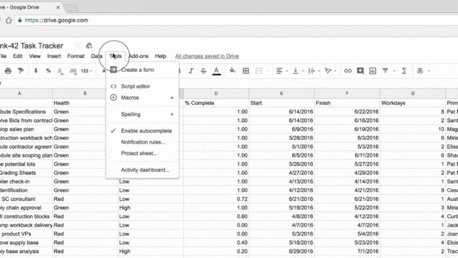
Task: Open the Help menu
Action: (160, 56)
